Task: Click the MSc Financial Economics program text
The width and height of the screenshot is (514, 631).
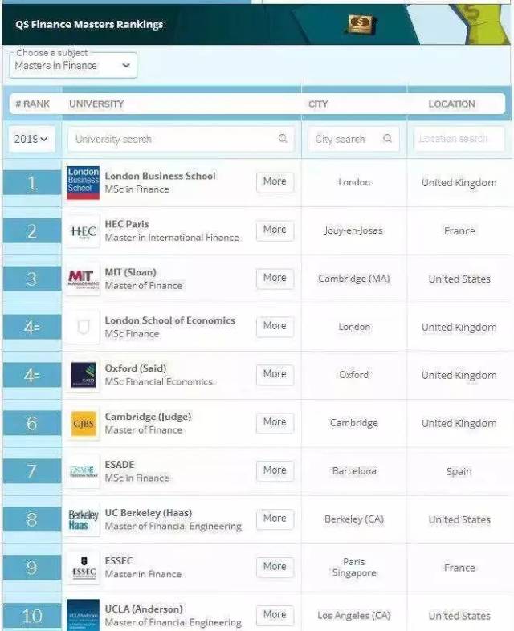Action: (x=158, y=381)
